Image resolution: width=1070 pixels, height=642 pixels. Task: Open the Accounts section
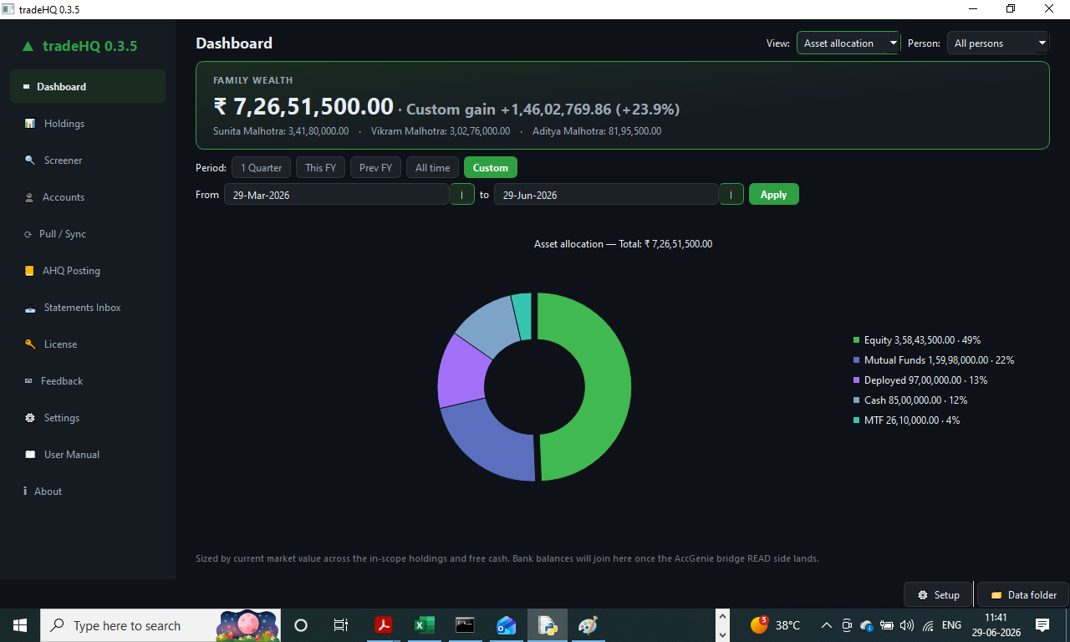pyautogui.click(x=88, y=197)
